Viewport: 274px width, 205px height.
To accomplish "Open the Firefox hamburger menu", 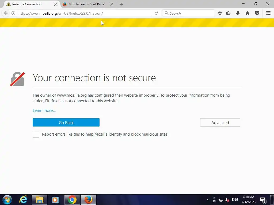I will click(x=268, y=13).
